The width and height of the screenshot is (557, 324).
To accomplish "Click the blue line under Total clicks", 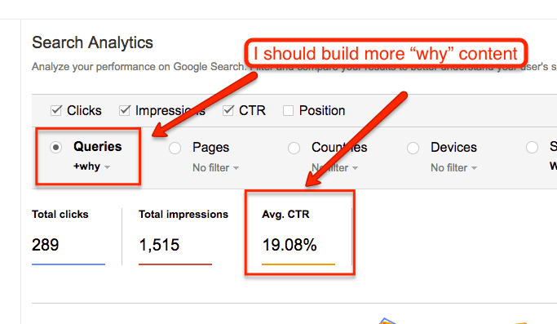I will point(69,264).
